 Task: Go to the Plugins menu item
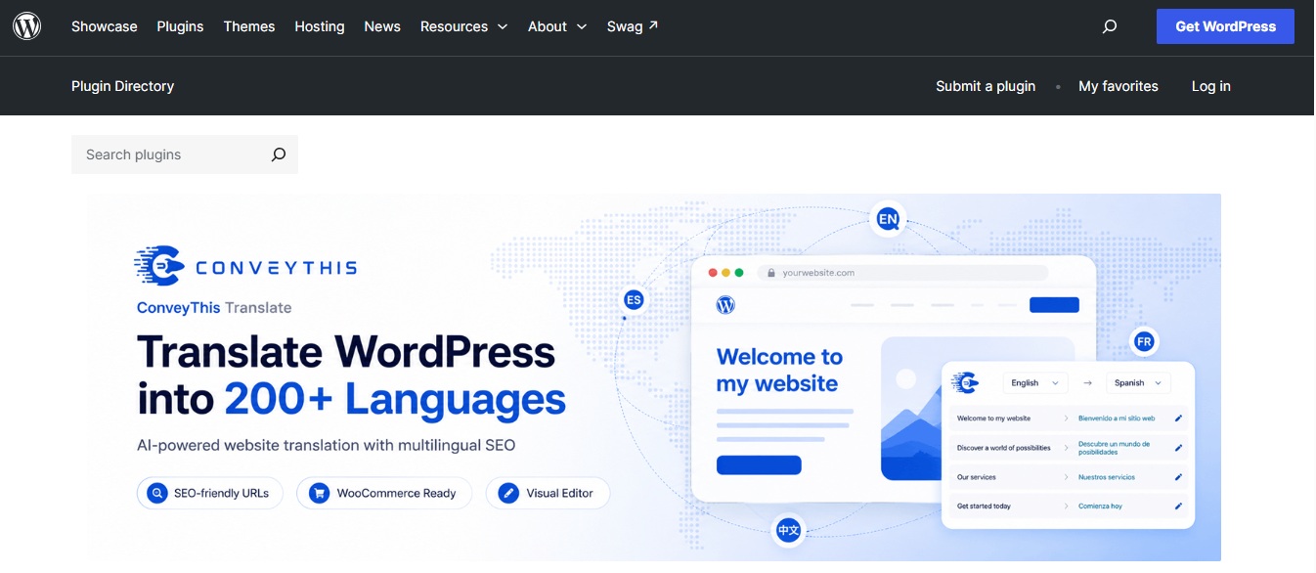[x=180, y=26]
